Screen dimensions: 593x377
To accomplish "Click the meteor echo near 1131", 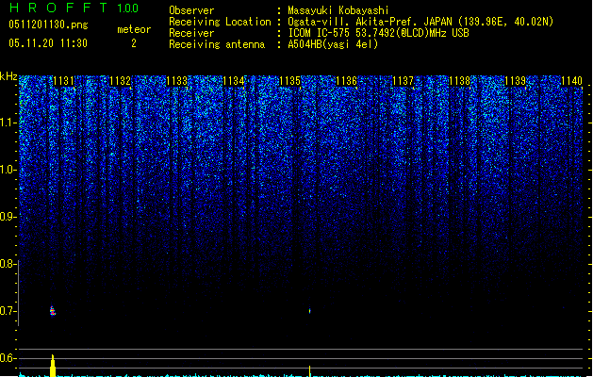I will 53,311.
